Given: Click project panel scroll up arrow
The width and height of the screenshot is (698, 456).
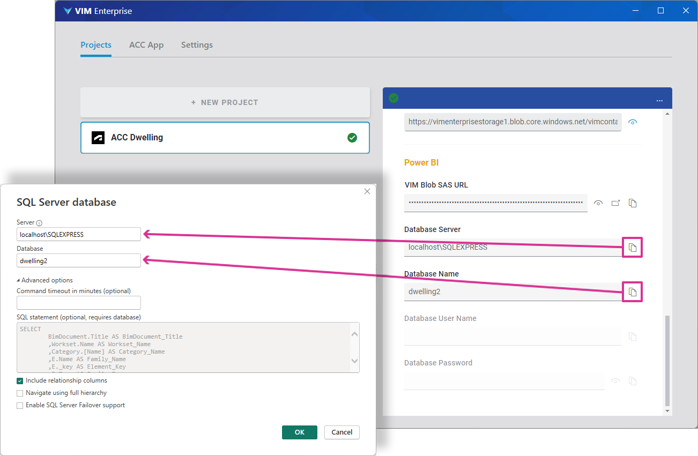Looking at the screenshot, I should (x=667, y=114).
